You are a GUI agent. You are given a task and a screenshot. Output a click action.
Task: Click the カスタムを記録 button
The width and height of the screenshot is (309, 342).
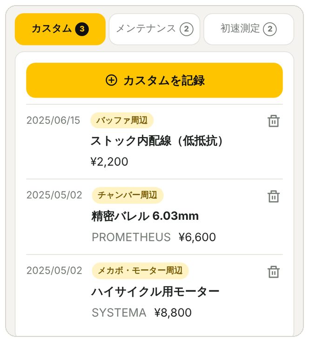point(154,80)
